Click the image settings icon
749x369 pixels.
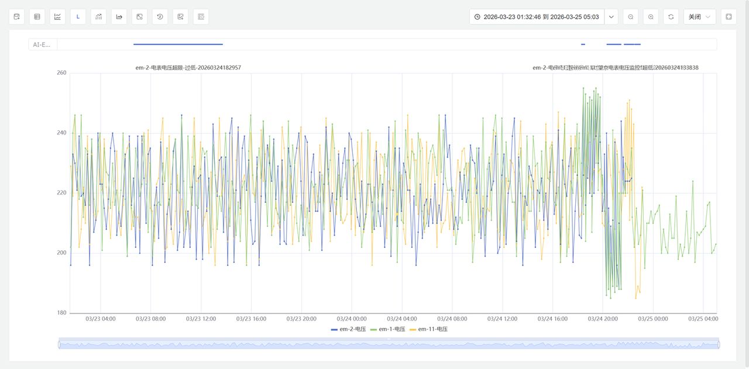pos(139,17)
